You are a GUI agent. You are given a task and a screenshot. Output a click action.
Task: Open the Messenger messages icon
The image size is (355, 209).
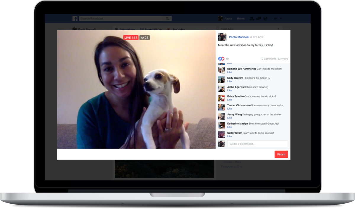258,18
